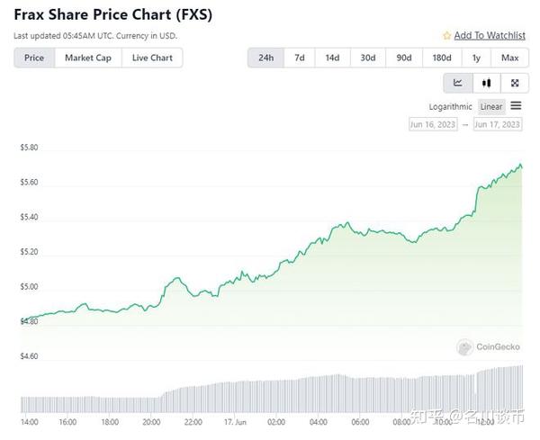Switch to candlestick chart view
The width and height of the screenshot is (540, 440).
point(486,83)
